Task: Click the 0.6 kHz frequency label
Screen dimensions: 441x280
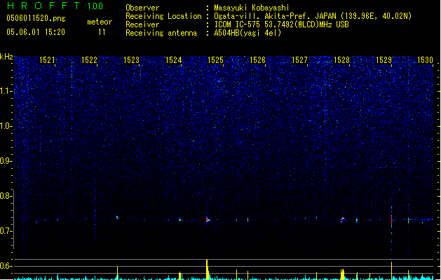Action: (x=6, y=266)
